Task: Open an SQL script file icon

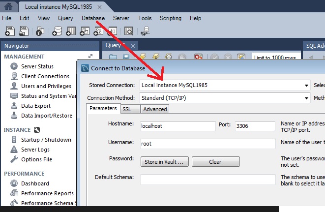Action: tap(24, 31)
